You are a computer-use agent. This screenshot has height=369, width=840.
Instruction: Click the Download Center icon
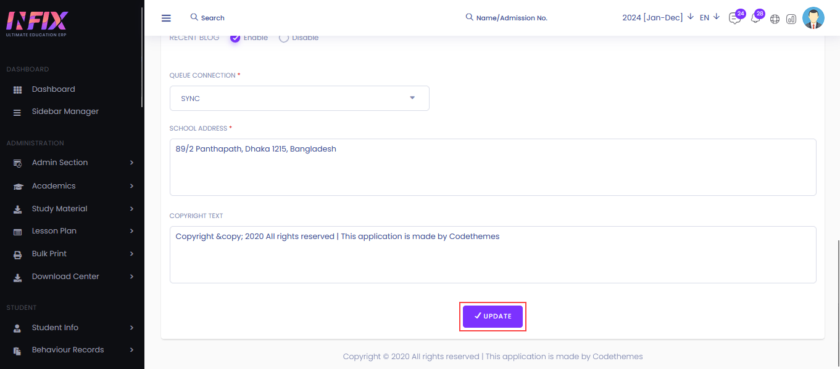coord(18,277)
